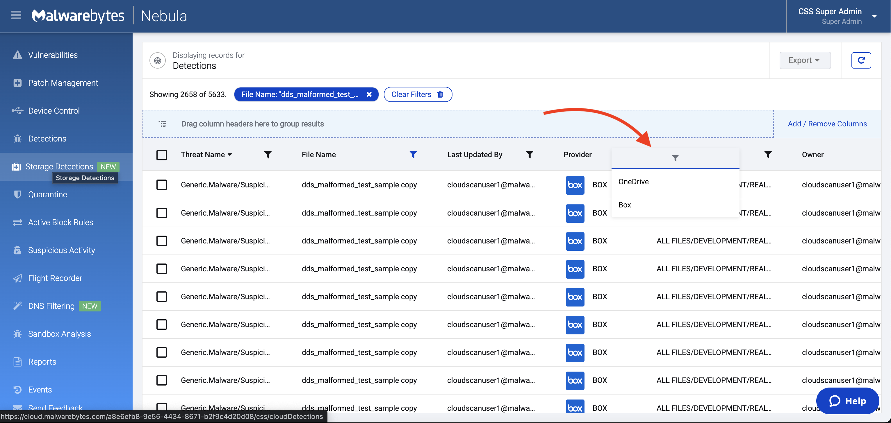Image resolution: width=891 pixels, height=423 pixels.
Task: Check the fourth detection row checkbox
Action: coord(161,269)
